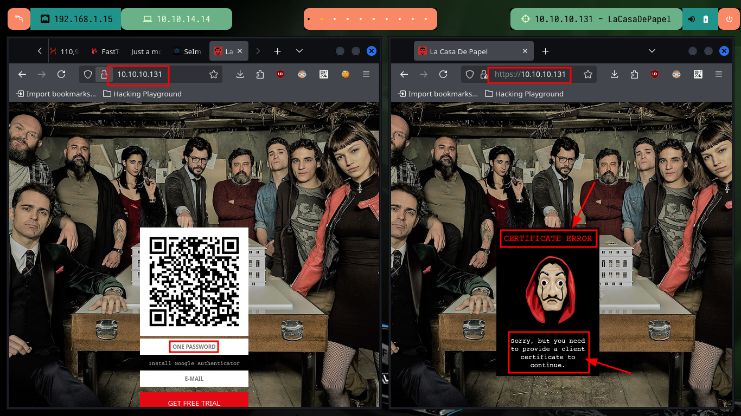Click 'Import bookmarks...' in right browser
This screenshot has width=741, height=416.
click(x=438, y=94)
